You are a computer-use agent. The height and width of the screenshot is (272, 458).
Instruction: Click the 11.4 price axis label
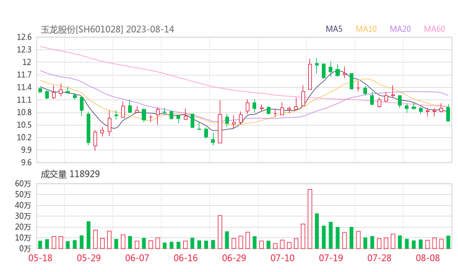[x=24, y=87]
